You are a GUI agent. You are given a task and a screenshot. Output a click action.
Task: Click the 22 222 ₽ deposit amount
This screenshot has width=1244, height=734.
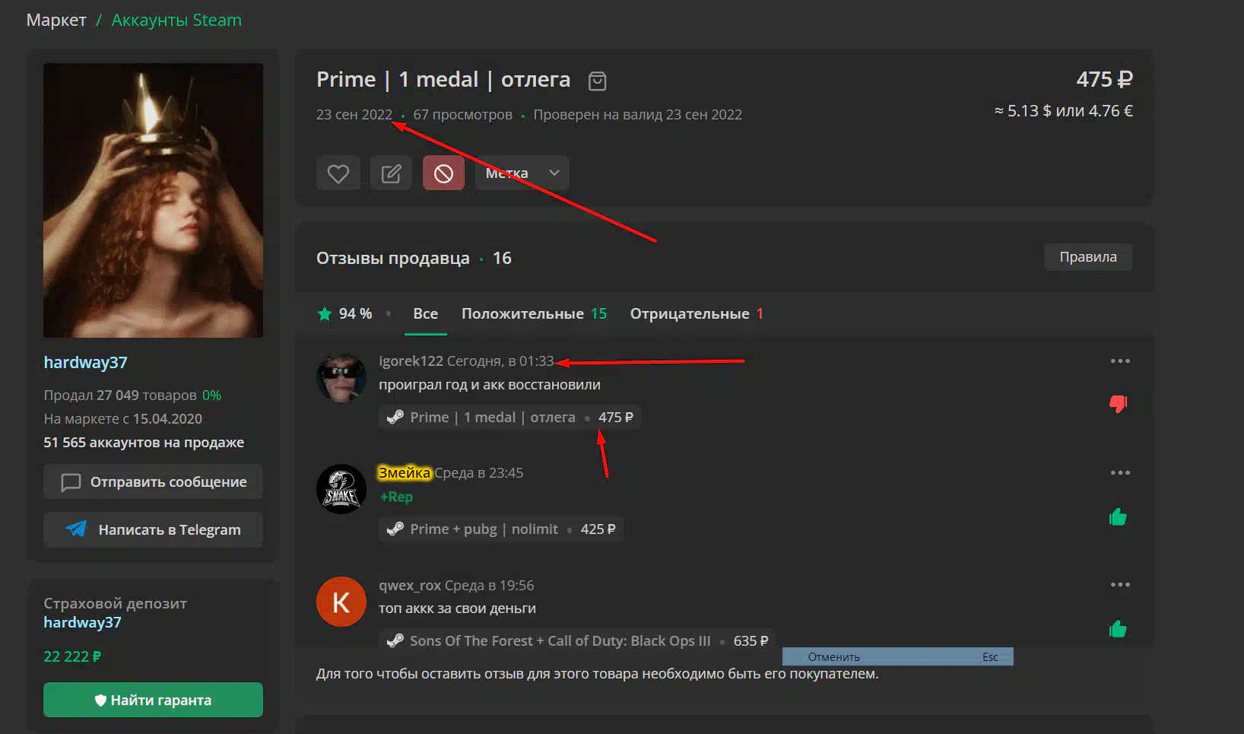72,656
